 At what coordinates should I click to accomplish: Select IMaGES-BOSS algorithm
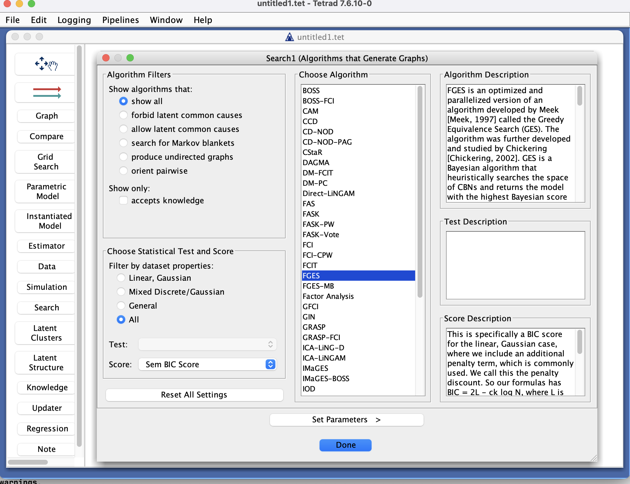pyautogui.click(x=359, y=378)
